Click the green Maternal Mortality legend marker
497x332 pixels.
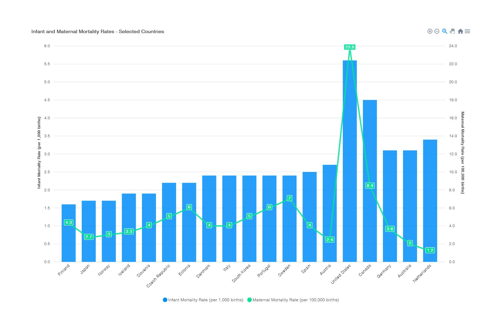249,300
